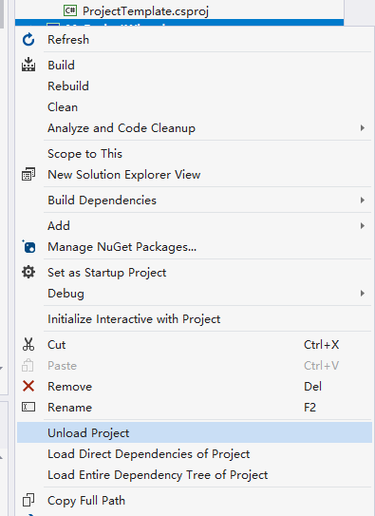Viewport: 375px width, 516px height.
Task: Click the Manage NuGet Packages icon
Action: pos(28,246)
